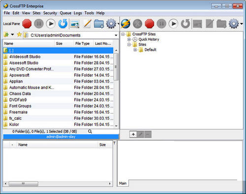Open the Queue menu
The width and height of the screenshot is (246, 194).
point(65,13)
